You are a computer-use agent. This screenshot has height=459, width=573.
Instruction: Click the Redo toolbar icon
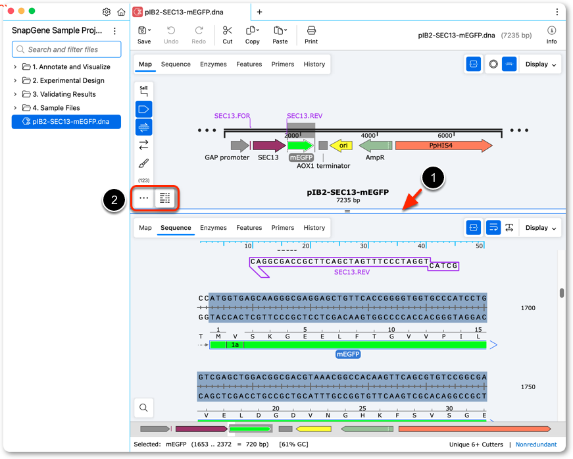coord(199,31)
